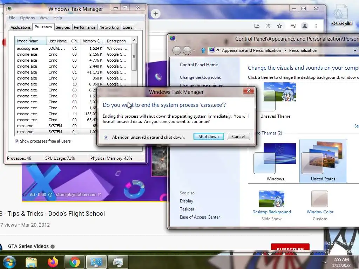This screenshot has width=359, height=269.
Task: Open Window Color swatch settings
Action: click(x=320, y=199)
